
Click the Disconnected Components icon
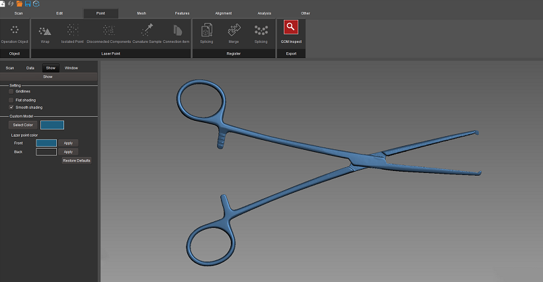coord(108,31)
